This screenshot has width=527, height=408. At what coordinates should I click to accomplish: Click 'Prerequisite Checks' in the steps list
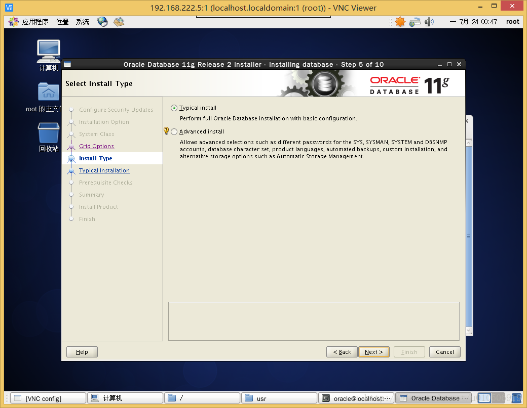(105, 183)
